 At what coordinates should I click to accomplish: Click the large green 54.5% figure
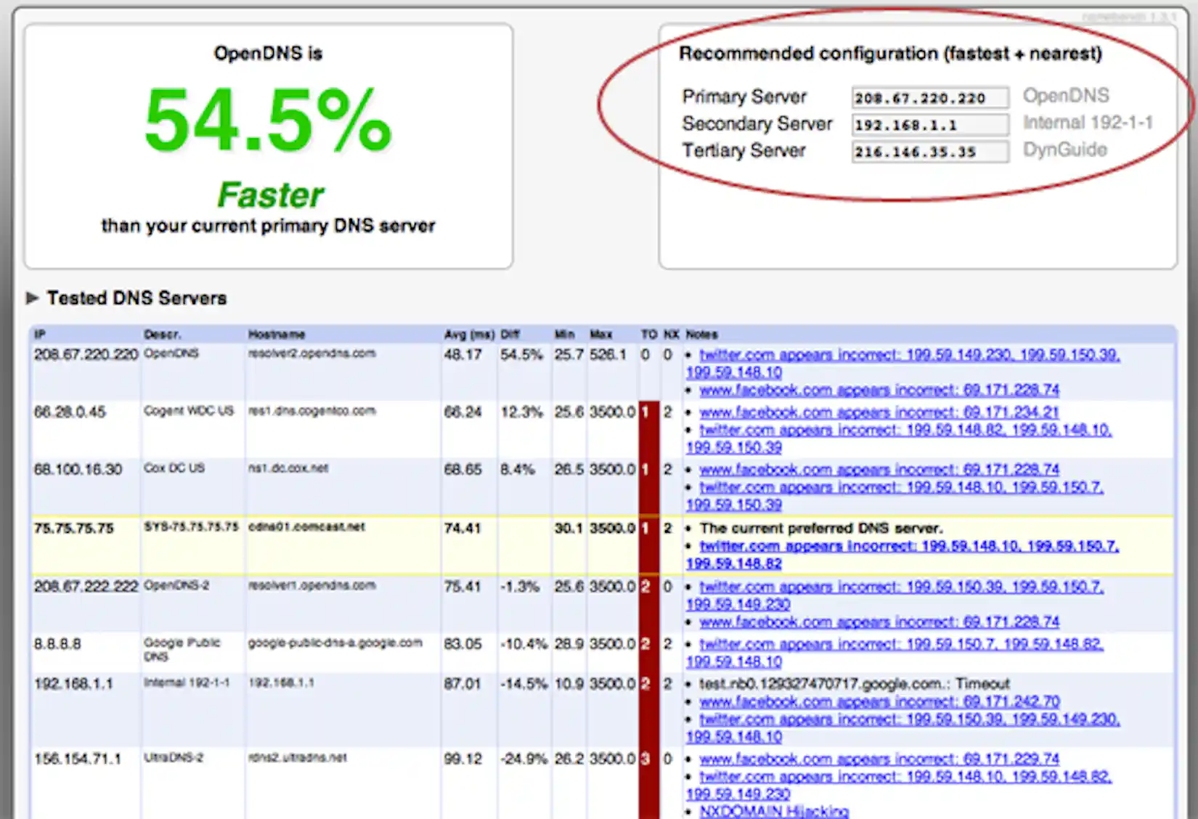click(x=269, y=119)
